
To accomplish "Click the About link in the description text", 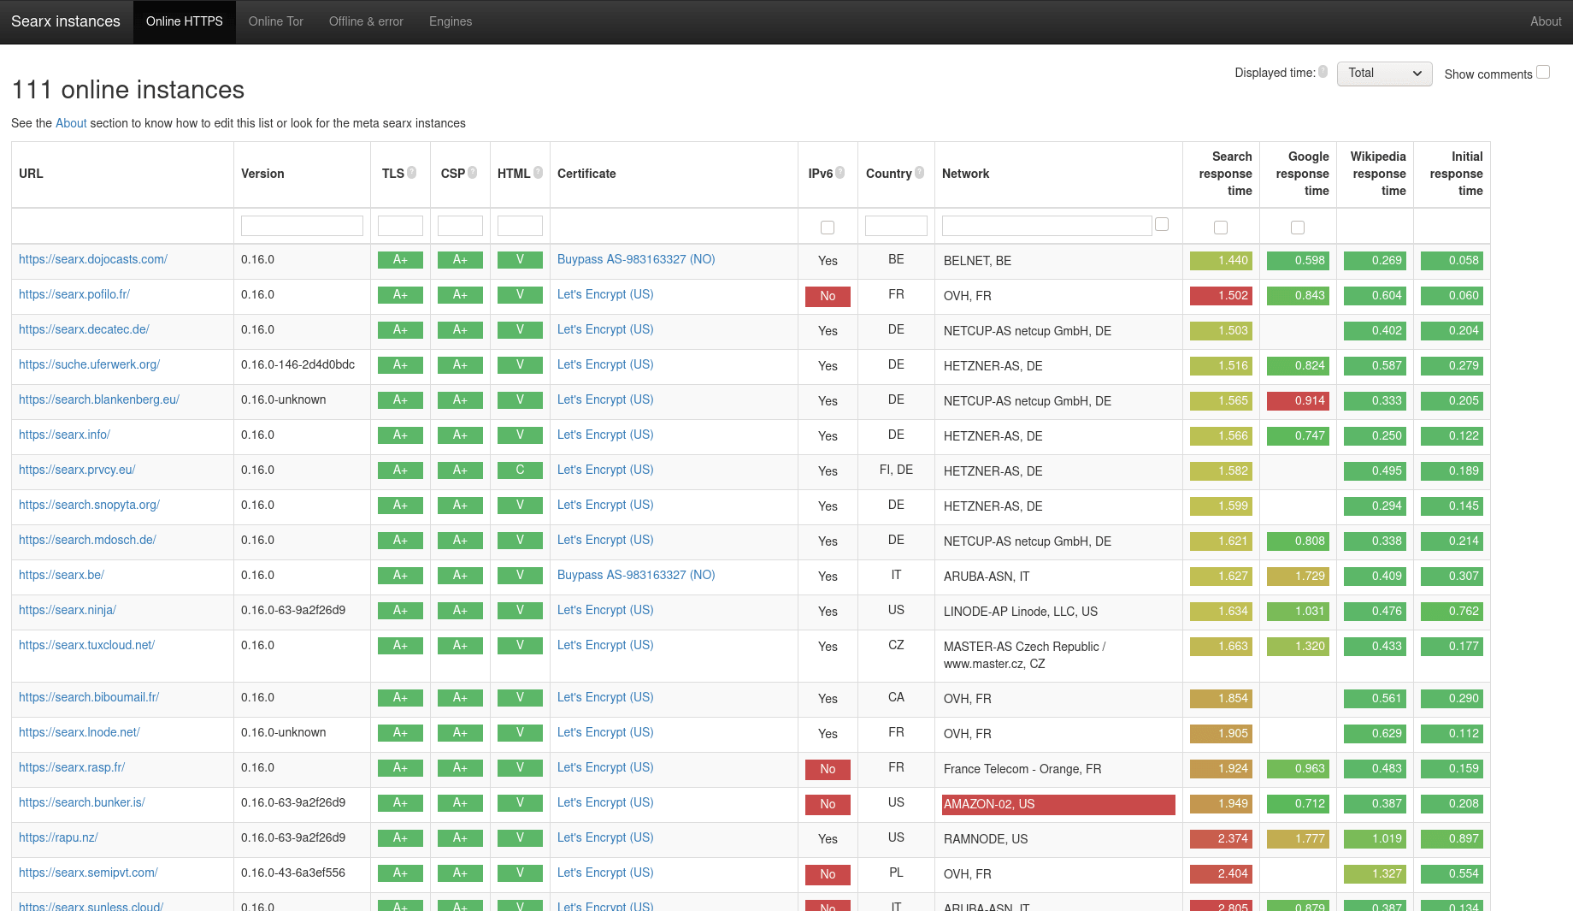I will 71,123.
